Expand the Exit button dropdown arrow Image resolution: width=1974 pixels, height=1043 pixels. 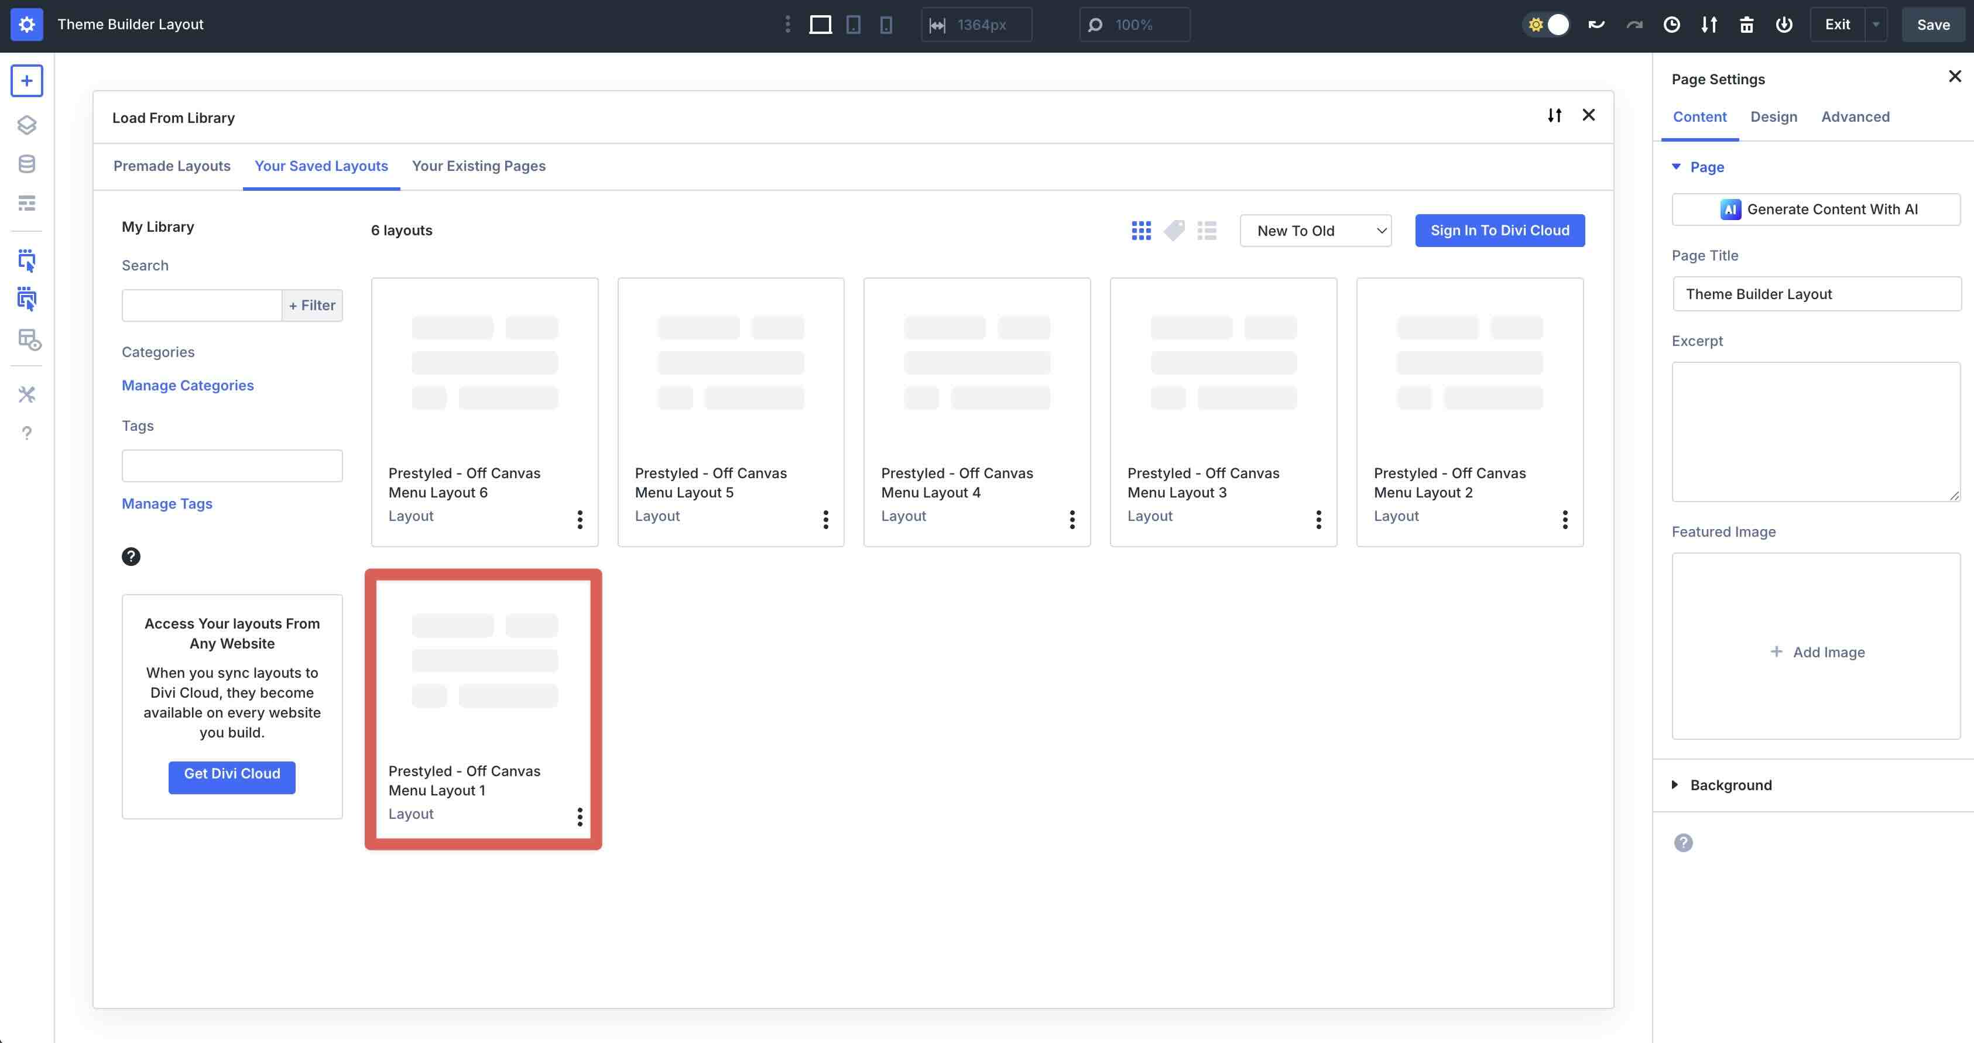(1875, 24)
